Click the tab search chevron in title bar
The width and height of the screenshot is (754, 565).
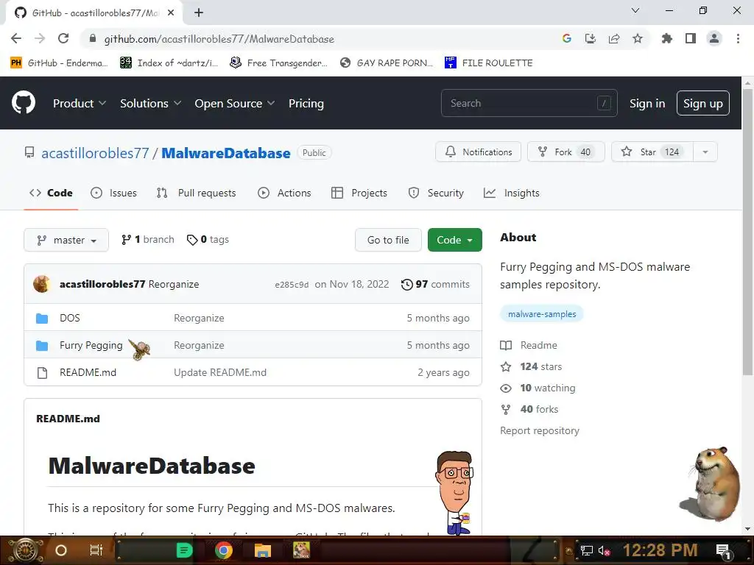pyautogui.click(x=635, y=10)
